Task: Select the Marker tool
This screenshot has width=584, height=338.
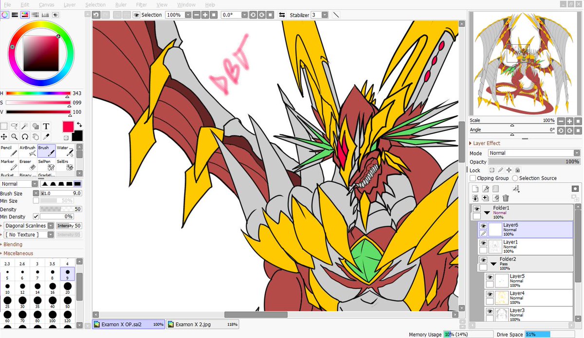Action: (9, 165)
